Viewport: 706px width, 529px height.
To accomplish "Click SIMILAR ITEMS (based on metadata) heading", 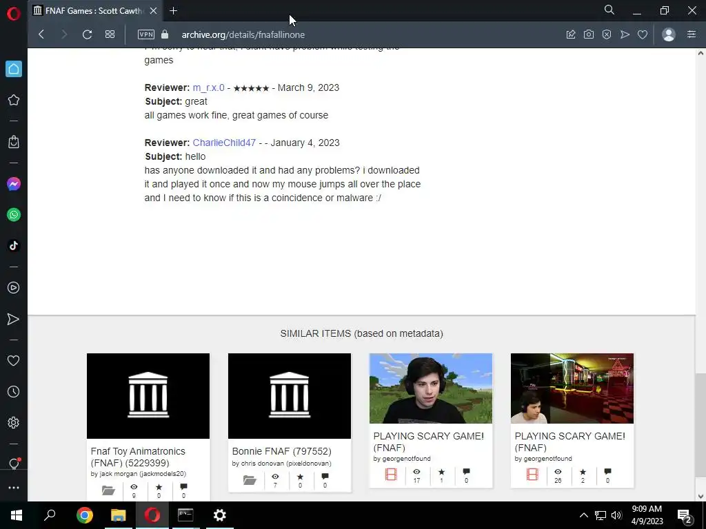I will coord(361,334).
